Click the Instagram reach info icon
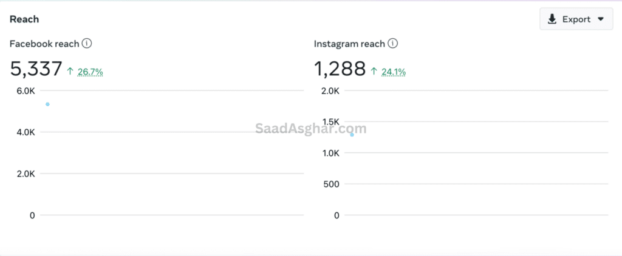Image resolution: width=622 pixels, height=256 pixels. point(393,43)
